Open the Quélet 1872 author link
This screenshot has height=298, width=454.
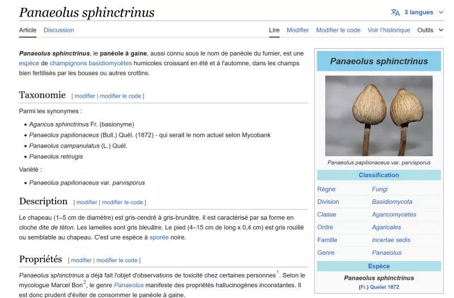(x=385, y=287)
